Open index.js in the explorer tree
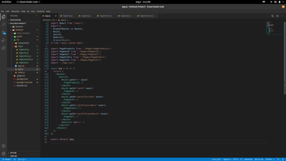Image resolution: width=286 pixels, height=161 pixels. click(x=24, y=73)
